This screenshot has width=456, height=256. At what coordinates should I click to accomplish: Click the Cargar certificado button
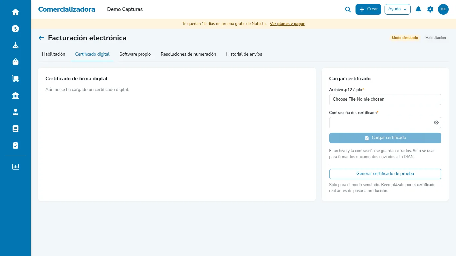pyautogui.click(x=385, y=138)
